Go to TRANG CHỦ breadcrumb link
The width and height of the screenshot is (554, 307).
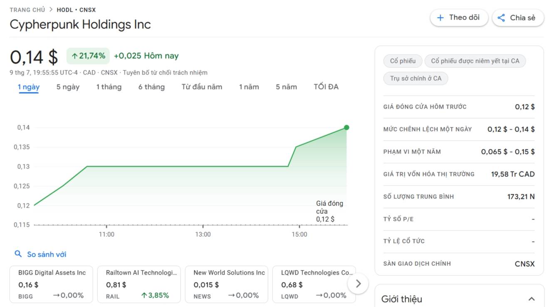[27, 10]
